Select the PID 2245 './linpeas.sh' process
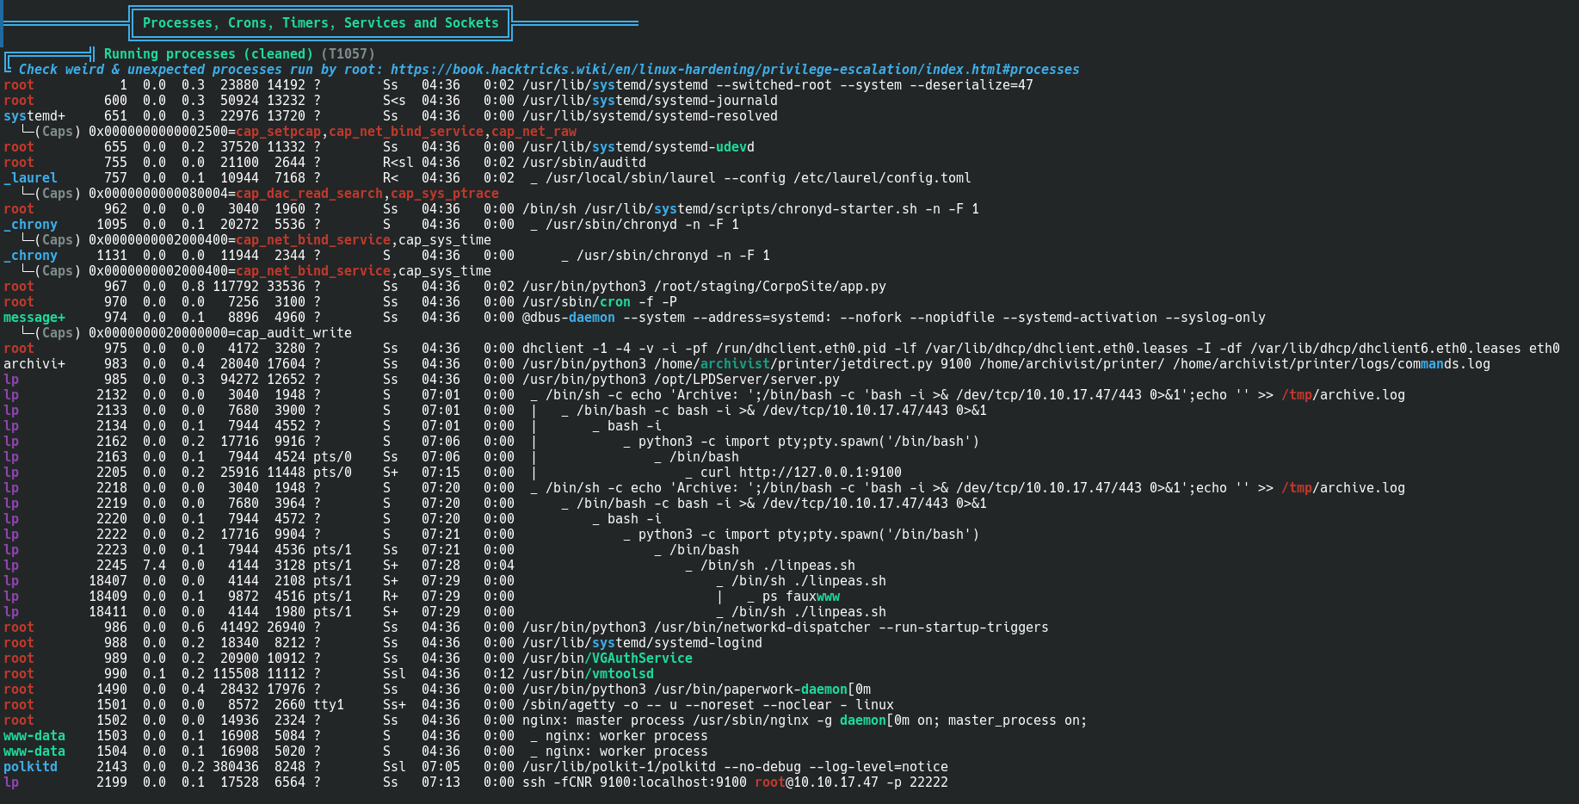The height and width of the screenshot is (804, 1579). (x=778, y=566)
